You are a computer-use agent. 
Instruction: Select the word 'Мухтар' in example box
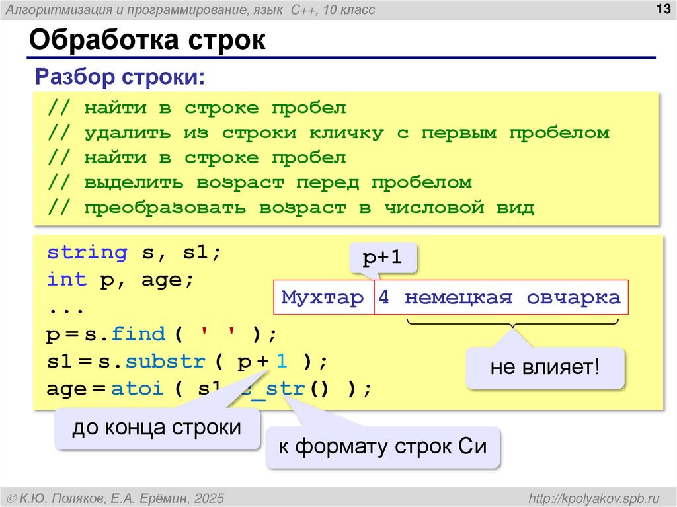click(323, 297)
